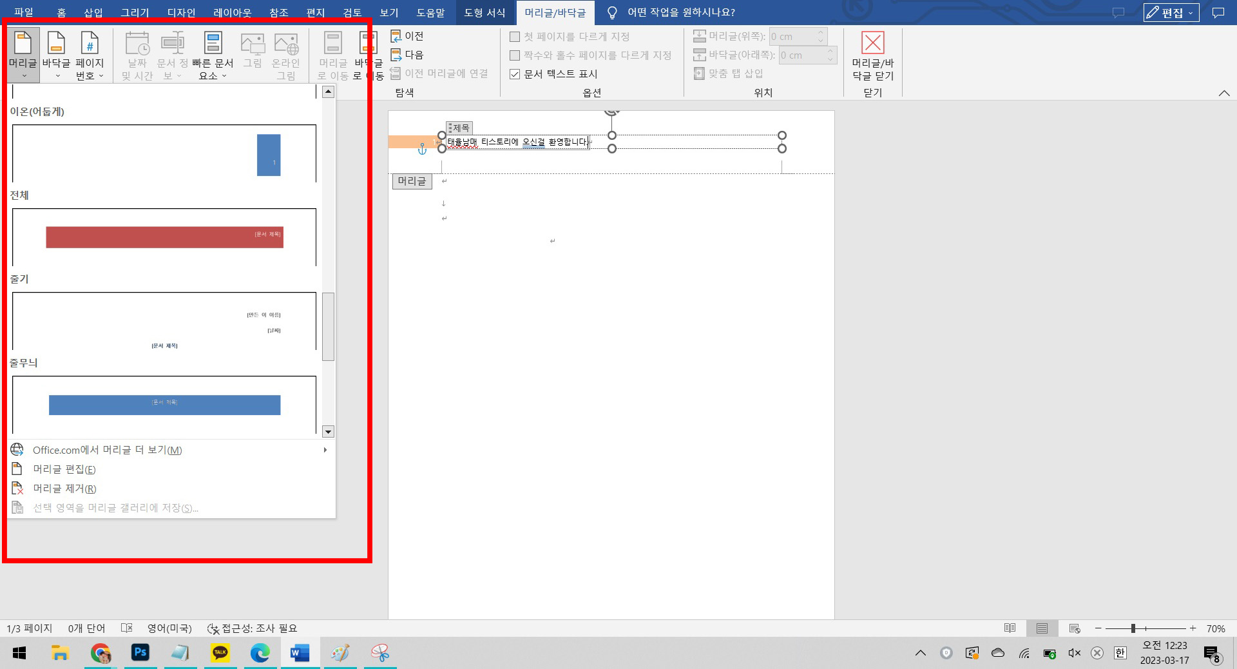Switch to the 디자인 design tab

tap(181, 12)
